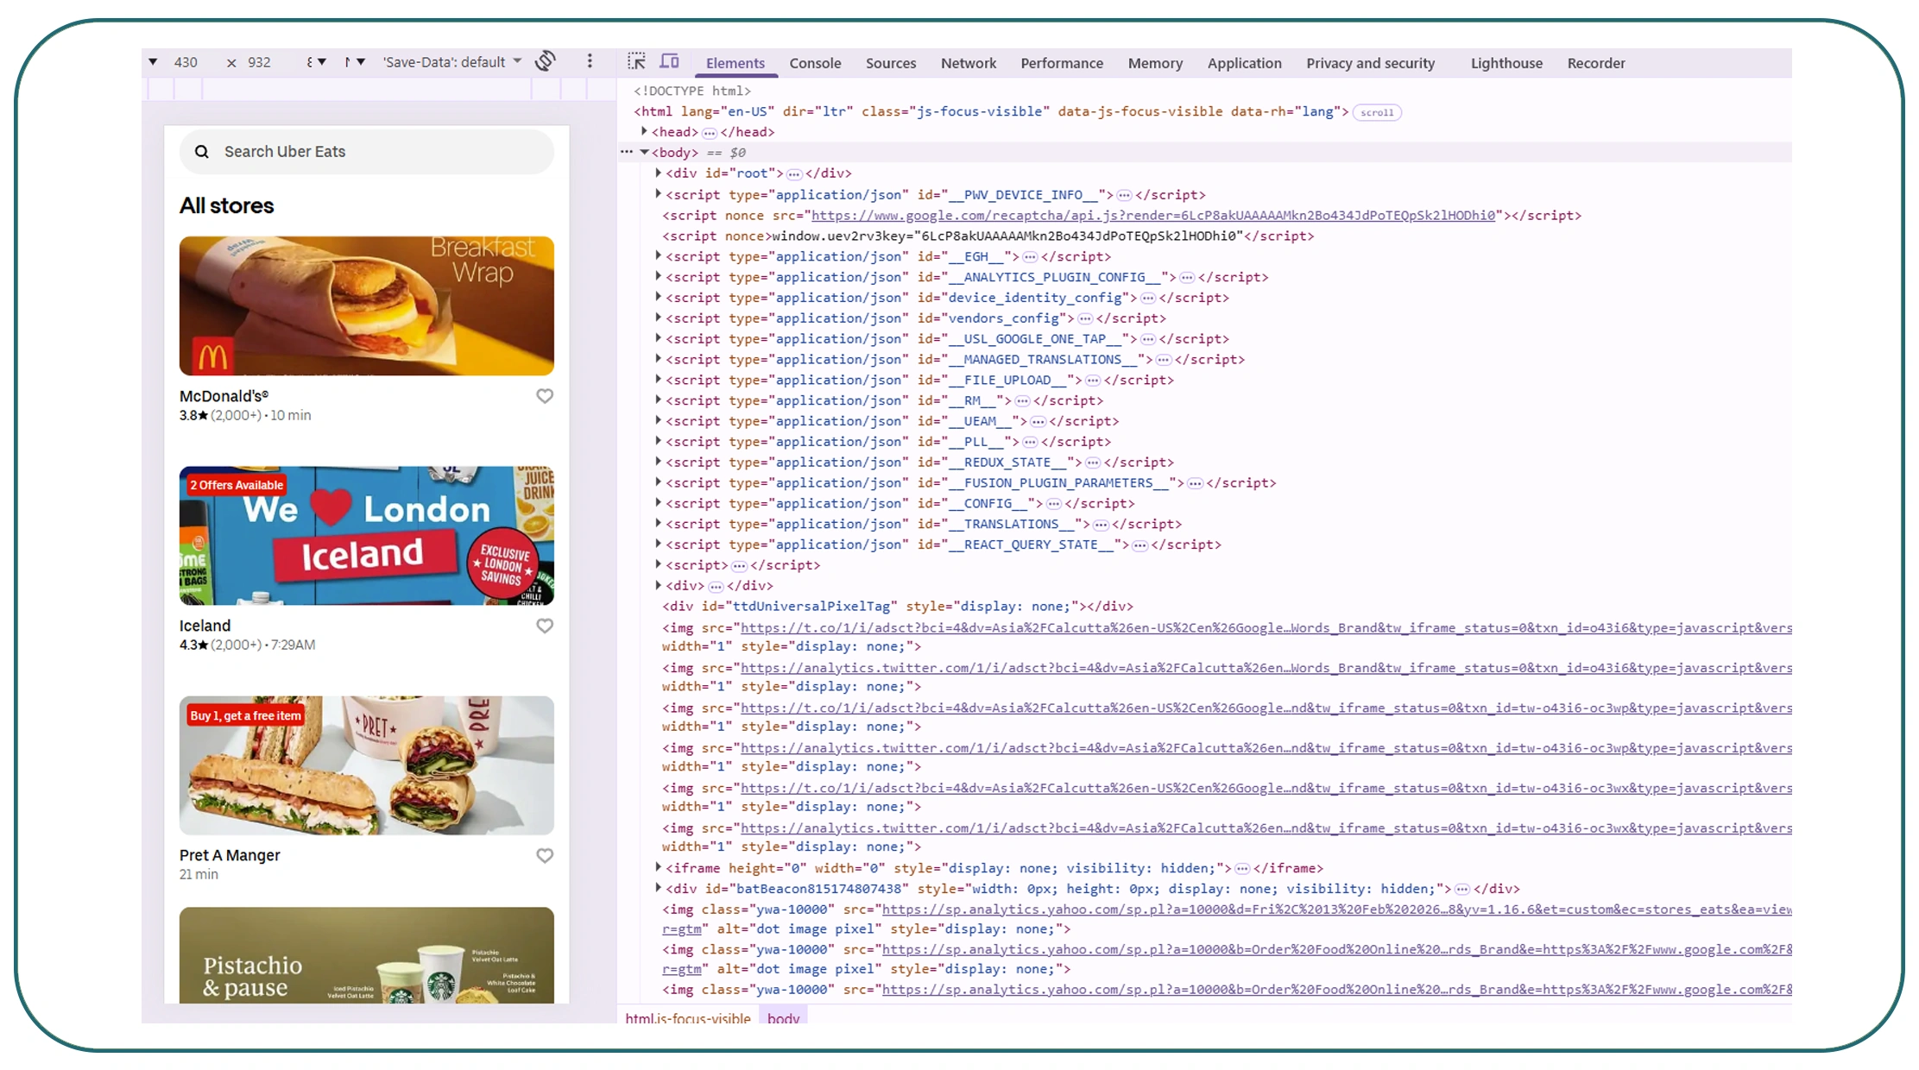1919x1070 pixels.
Task: Open the Network tab
Action: pyautogui.click(x=968, y=63)
